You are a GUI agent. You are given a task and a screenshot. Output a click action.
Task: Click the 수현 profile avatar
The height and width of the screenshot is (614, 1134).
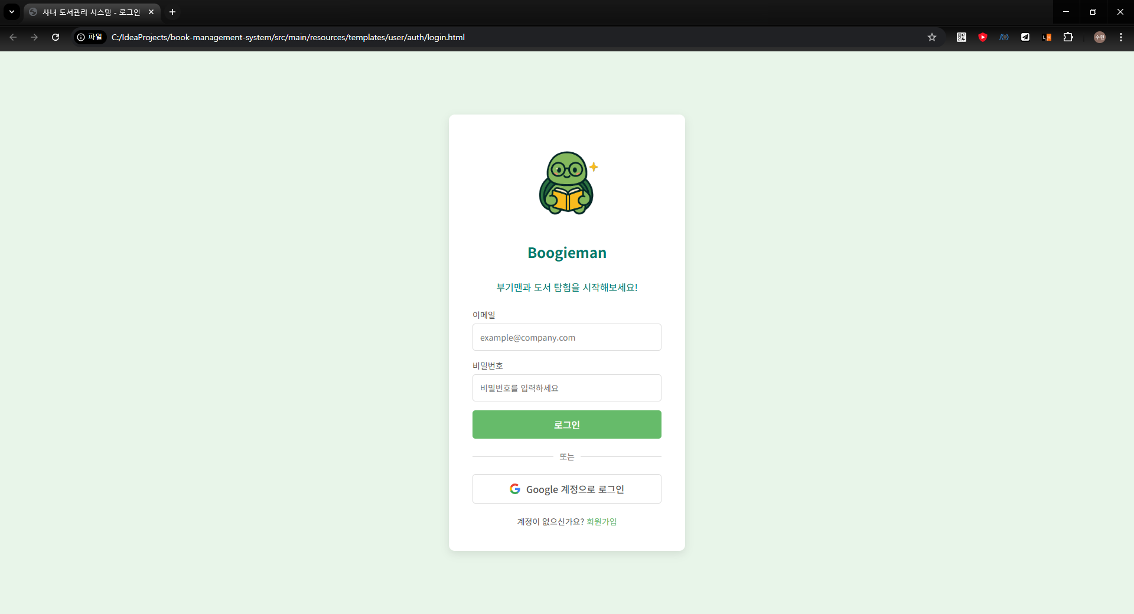(1099, 37)
